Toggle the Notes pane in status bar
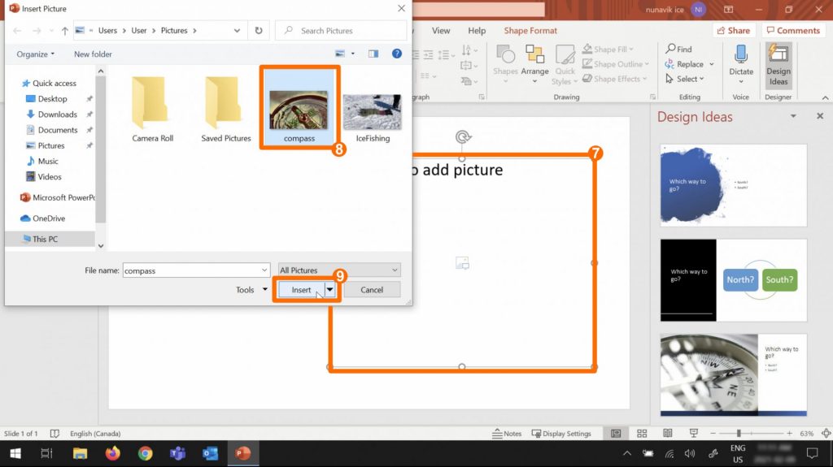Screen dimensions: 833x467 point(507,434)
